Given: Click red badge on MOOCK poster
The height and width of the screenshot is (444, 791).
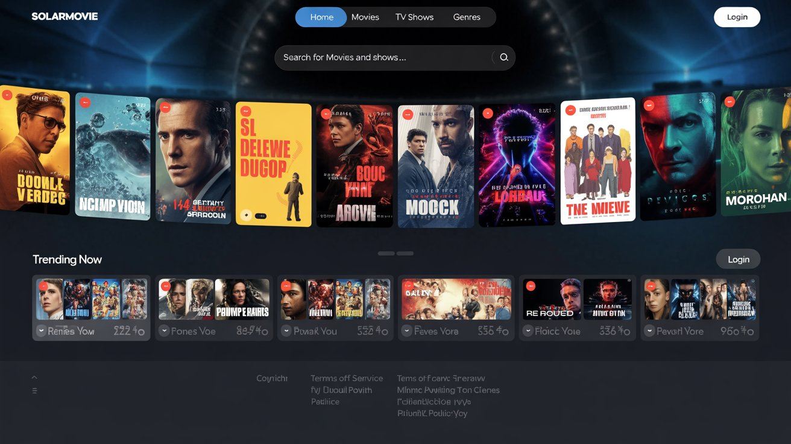Looking at the screenshot, I should pyautogui.click(x=408, y=114).
